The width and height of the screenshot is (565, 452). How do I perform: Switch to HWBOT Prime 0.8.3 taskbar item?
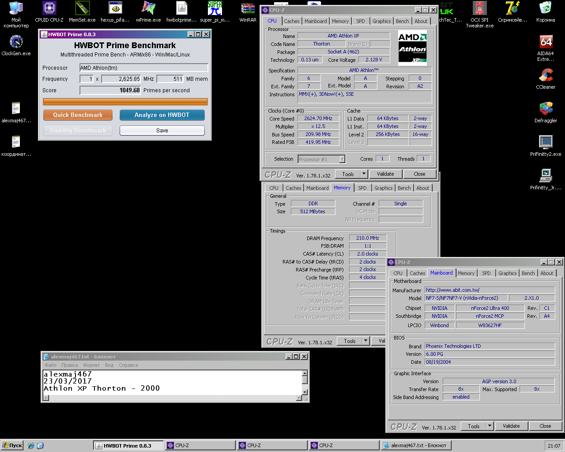(128, 445)
